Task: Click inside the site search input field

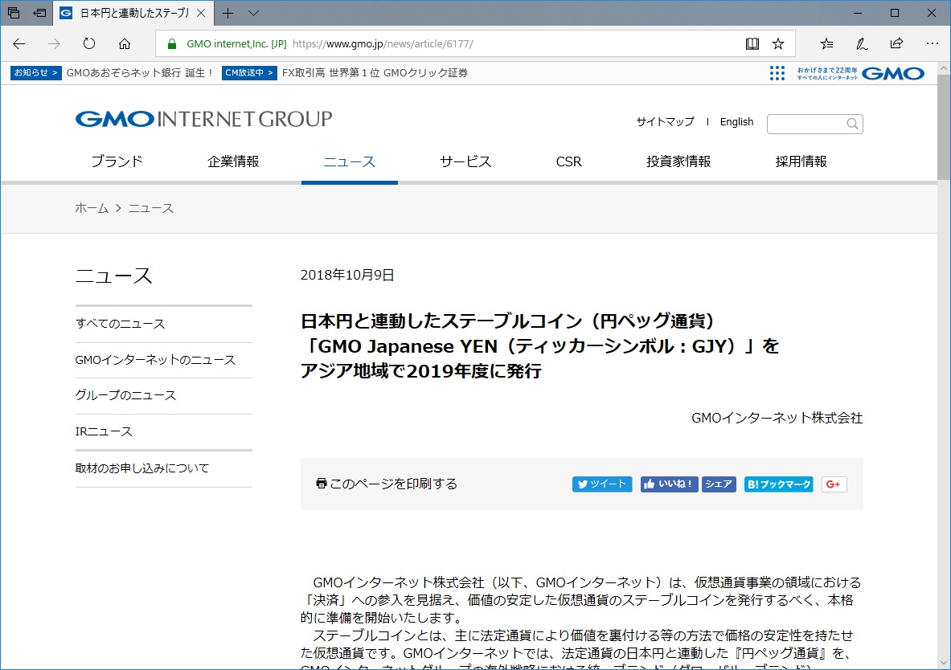Action: tap(804, 124)
